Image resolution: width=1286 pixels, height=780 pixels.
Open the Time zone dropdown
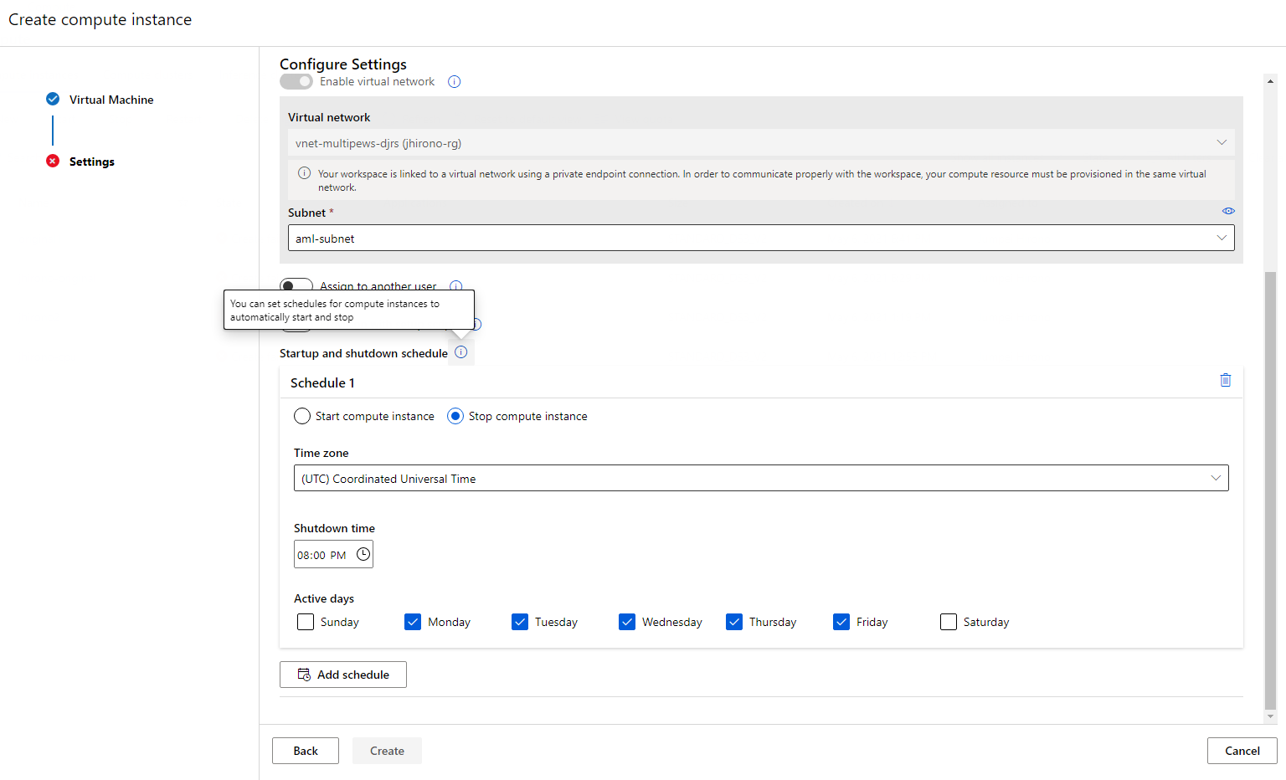(x=1216, y=478)
